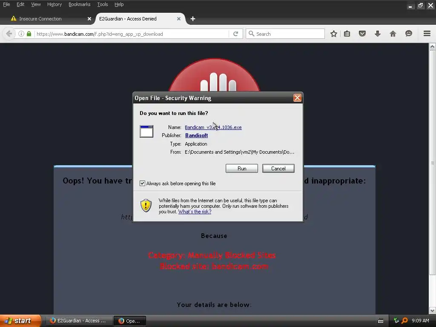This screenshot has width=436, height=327.
Task: Click the application file icon in dialog
Action: point(146,131)
